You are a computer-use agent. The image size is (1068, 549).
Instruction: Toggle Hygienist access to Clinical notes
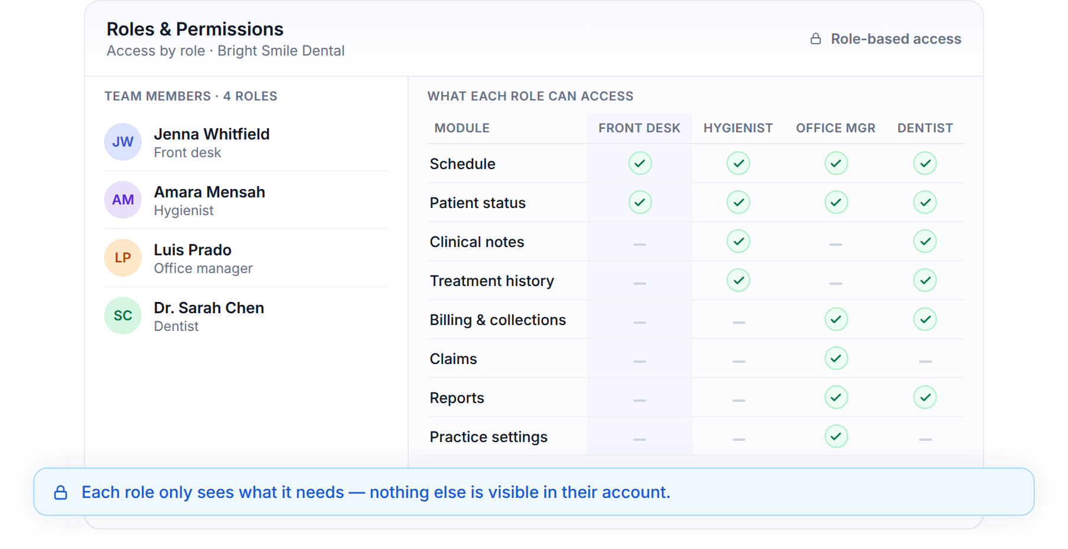738,241
